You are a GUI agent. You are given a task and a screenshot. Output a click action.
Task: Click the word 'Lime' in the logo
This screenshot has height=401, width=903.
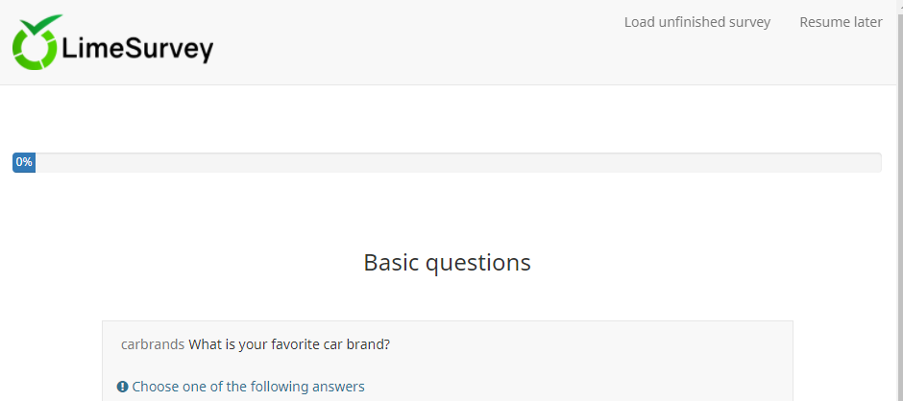point(92,49)
